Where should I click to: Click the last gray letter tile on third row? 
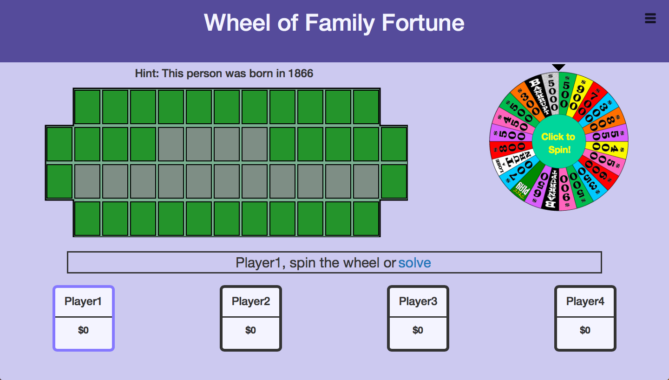[366, 181]
